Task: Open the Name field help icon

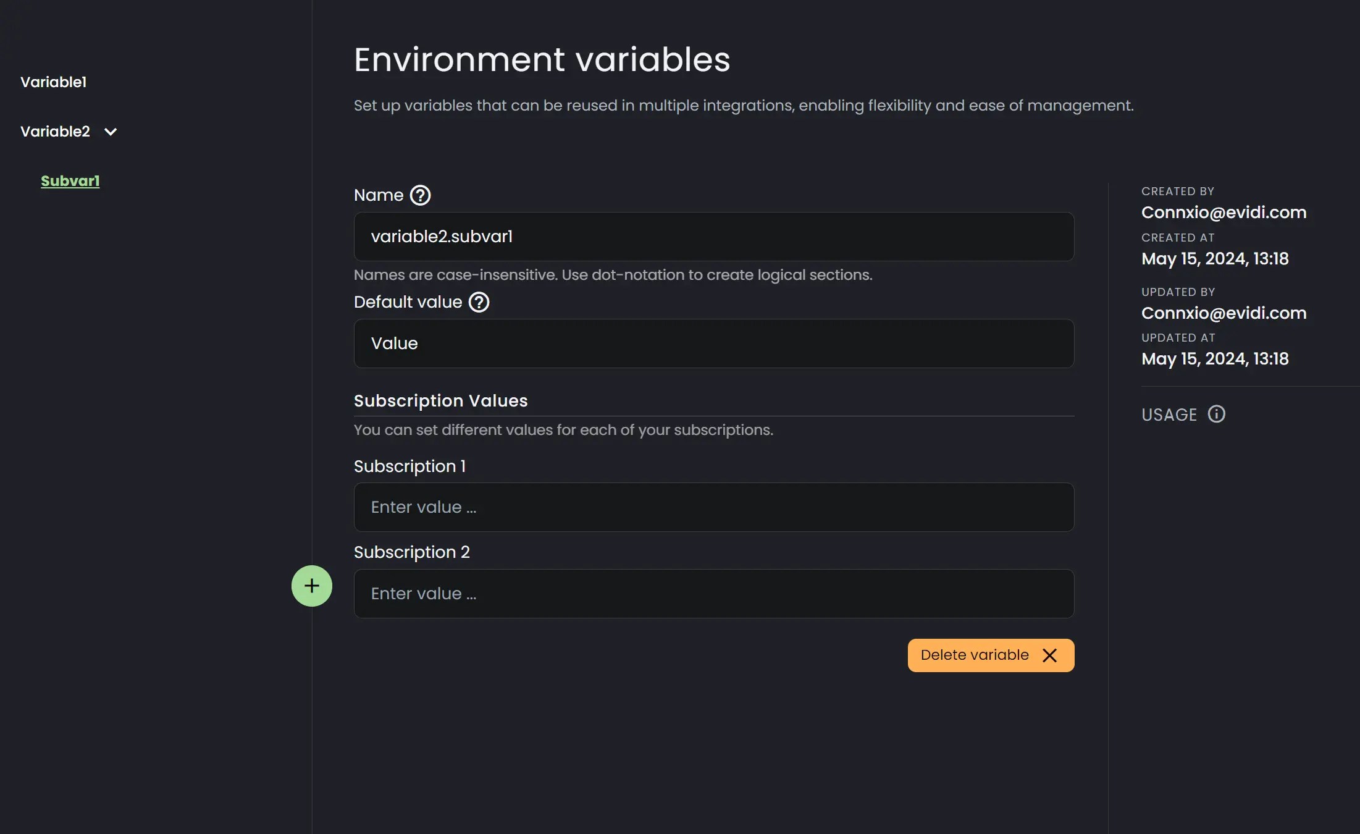Action: [421, 195]
